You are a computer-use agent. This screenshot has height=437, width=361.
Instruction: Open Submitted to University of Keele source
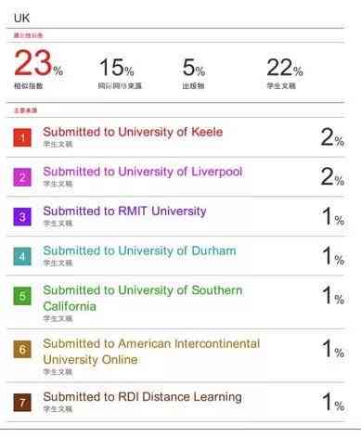click(x=133, y=132)
